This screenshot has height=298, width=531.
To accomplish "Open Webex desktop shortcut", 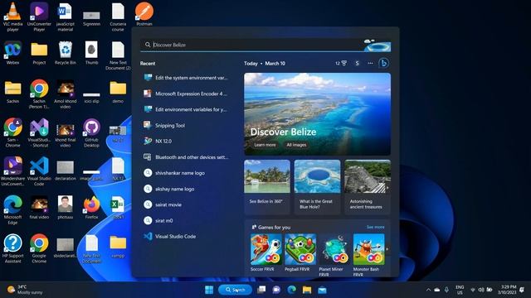I will click(13, 52).
